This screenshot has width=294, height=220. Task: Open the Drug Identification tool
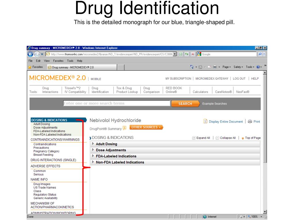click(x=100, y=90)
